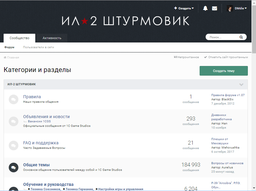Switch to the Активность tab

(x=52, y=38)
